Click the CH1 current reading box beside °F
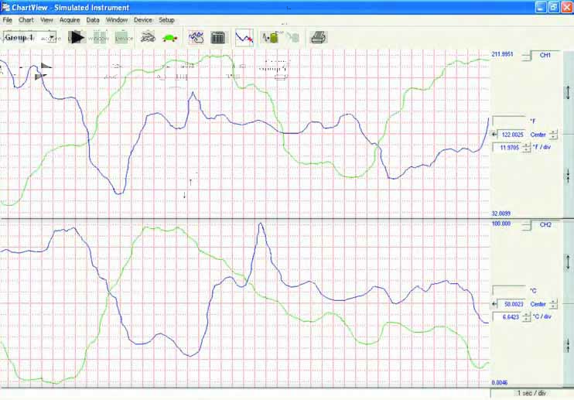574x400 pixels. point(509,121)
